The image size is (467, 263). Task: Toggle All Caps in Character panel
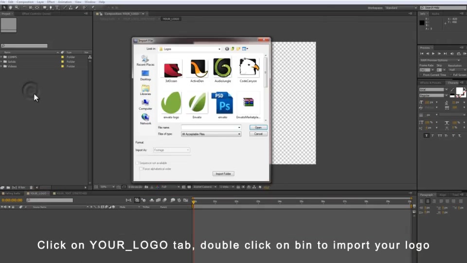point(440,136)
